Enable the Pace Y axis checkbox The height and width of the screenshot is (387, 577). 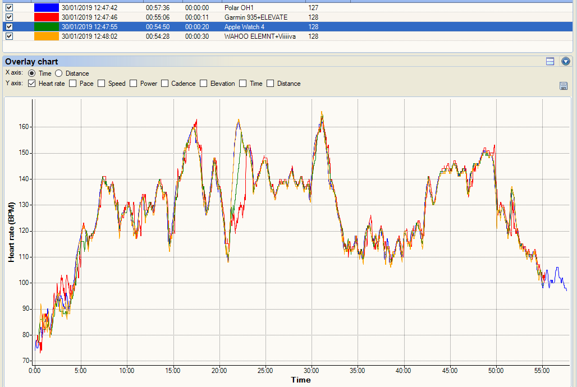(x=73, y=84)
